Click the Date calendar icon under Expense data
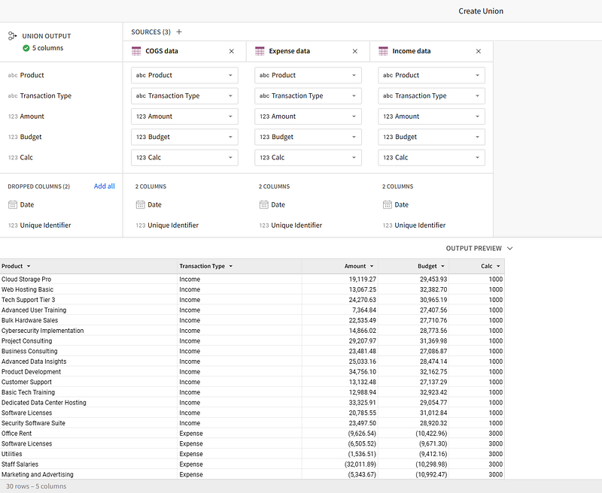This screenshot has width=602, height=493. (264, 204)
